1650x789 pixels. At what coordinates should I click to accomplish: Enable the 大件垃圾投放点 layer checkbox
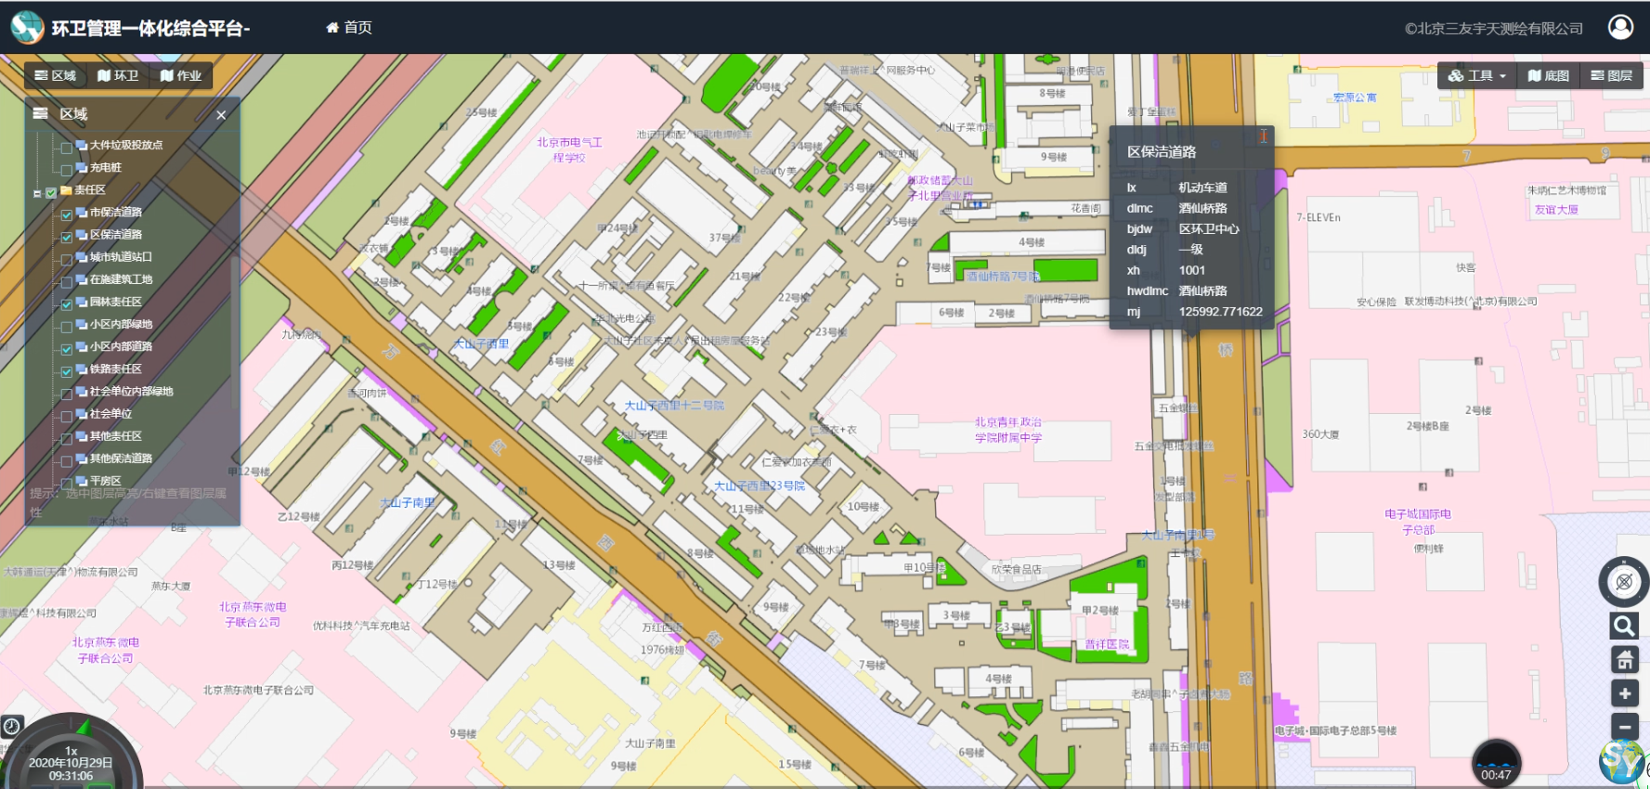(x=67, y=148)
